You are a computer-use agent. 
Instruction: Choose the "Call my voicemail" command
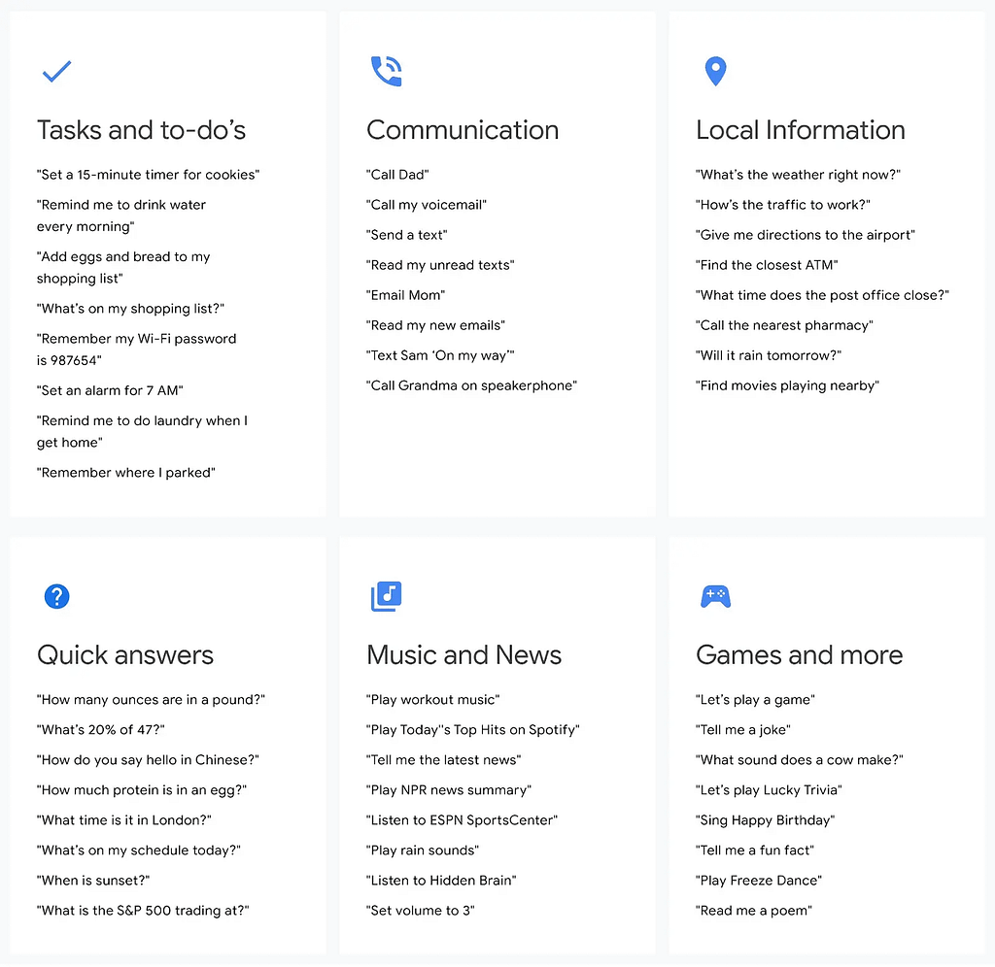click(427, 205)
